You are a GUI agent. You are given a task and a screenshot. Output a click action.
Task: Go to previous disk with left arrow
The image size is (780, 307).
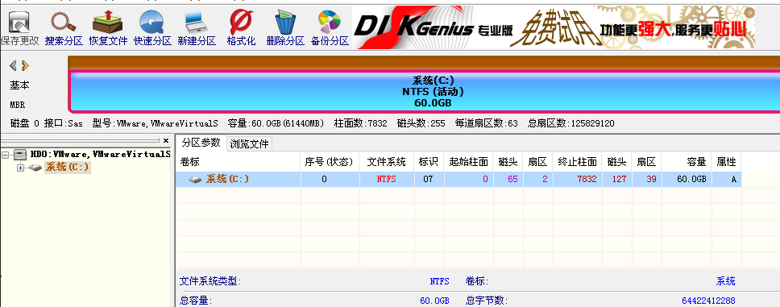pyautogui.click(x=14, y=65)
